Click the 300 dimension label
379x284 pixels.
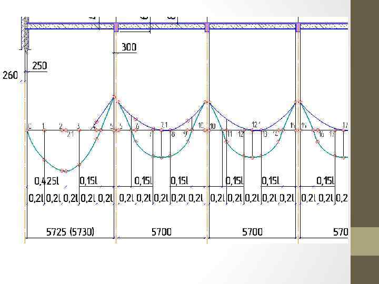[x=129, y=47]
